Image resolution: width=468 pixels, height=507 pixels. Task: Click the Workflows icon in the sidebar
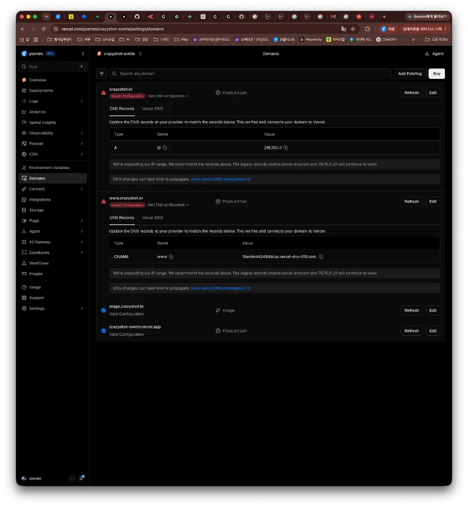tap(24, 263)
